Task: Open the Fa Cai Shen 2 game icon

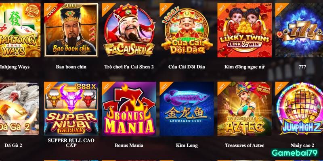Action: tap(129, 30)
